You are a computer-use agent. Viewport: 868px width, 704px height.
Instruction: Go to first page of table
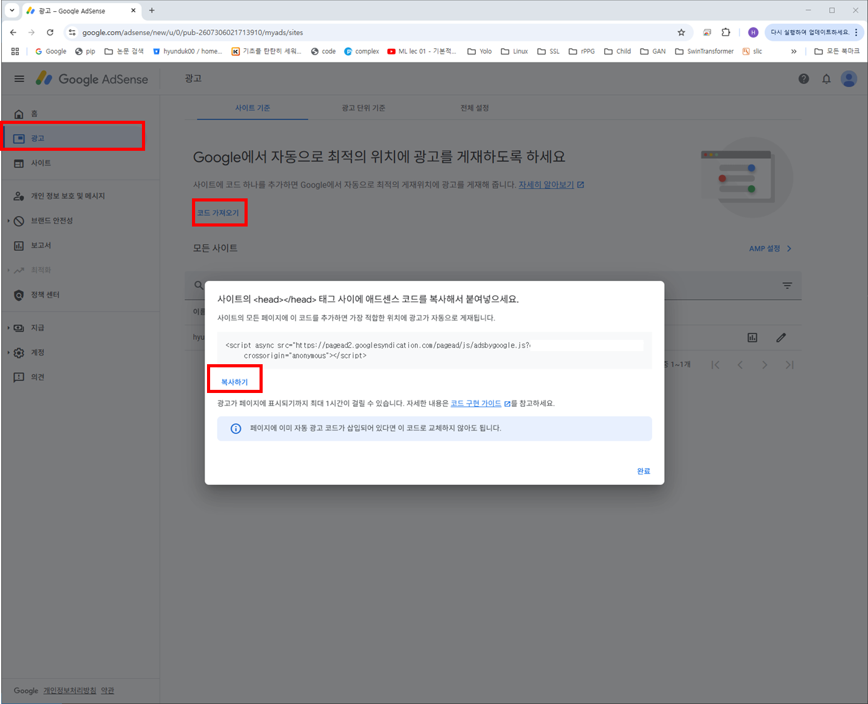click(715, 365)
